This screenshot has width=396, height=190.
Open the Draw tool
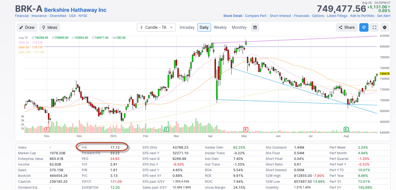27,27
